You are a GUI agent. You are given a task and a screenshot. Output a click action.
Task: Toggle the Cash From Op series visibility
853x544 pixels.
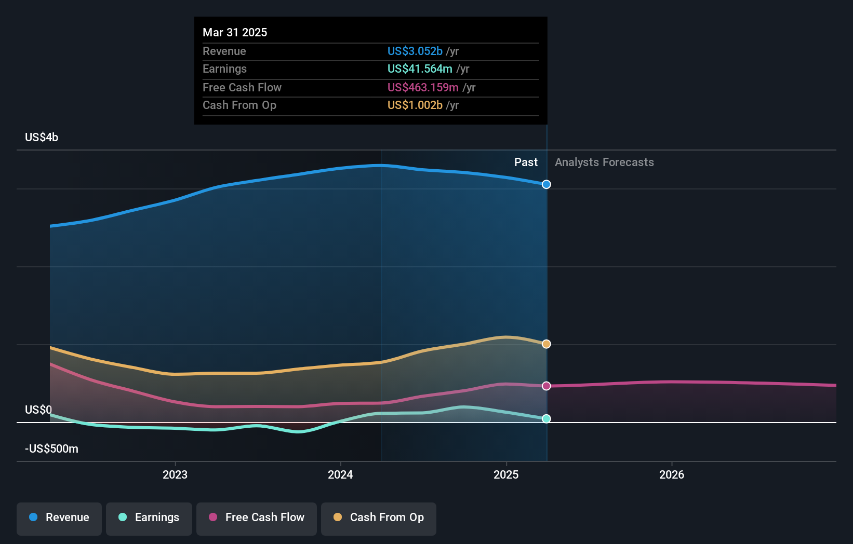pos(378,518)
